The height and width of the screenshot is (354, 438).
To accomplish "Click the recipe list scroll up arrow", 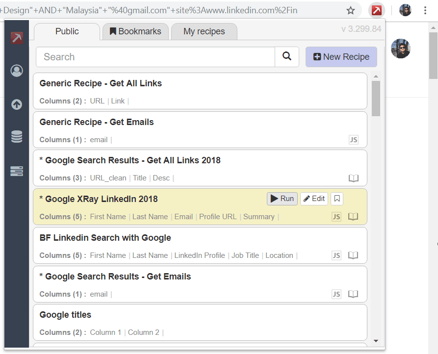I will [376, 76].
